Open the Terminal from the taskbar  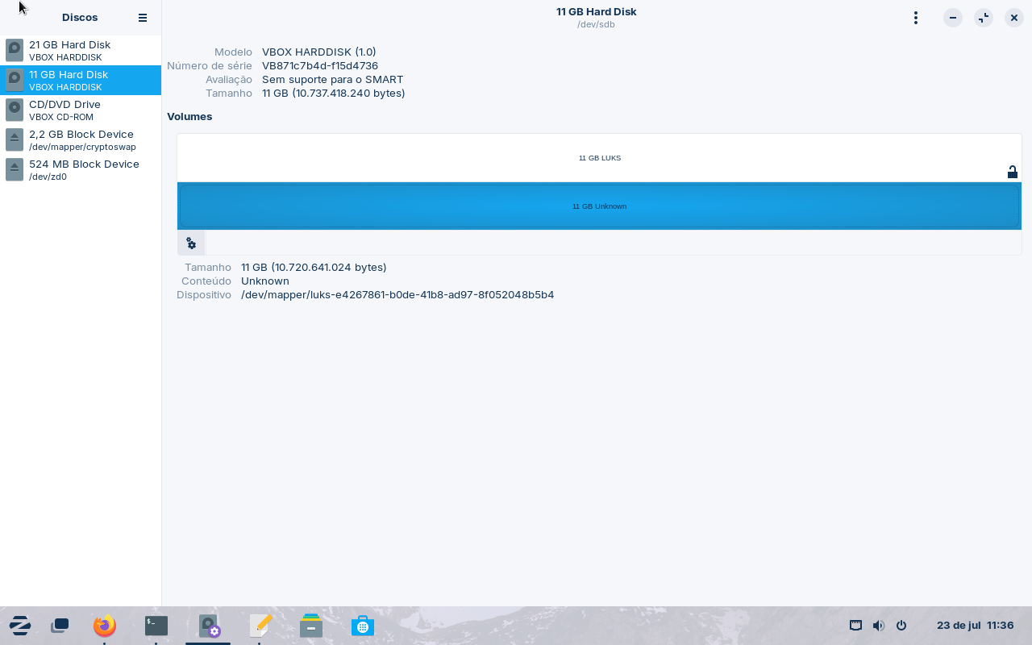(156, 626)
